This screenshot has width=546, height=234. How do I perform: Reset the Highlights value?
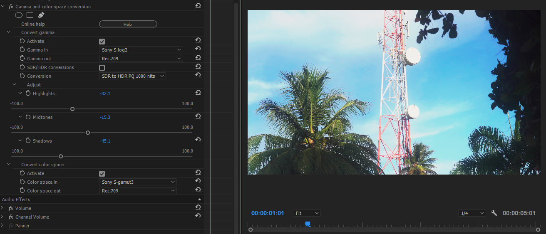point(198,93)
